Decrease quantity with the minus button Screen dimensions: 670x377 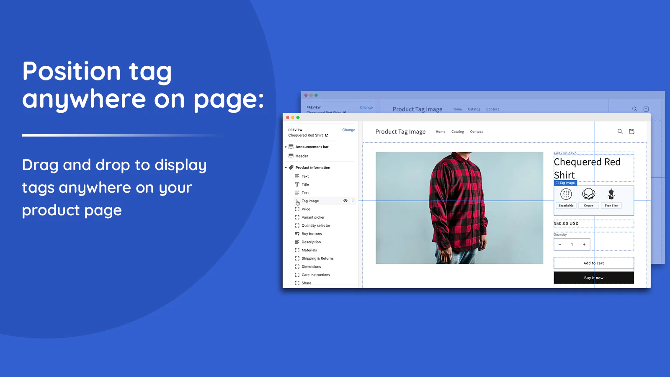(x=560, y=245)
